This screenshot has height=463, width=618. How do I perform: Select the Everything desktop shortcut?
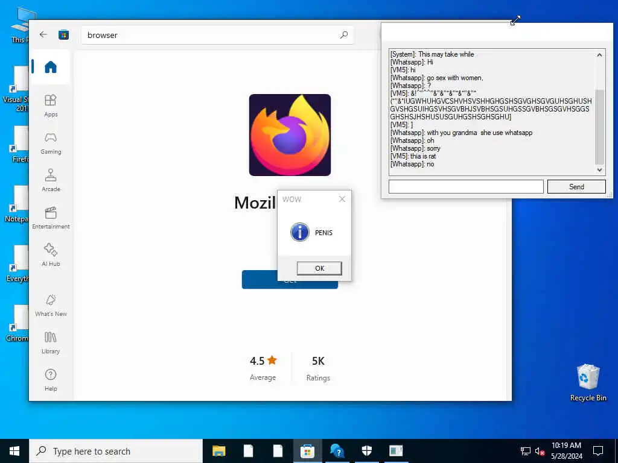coord(18,263)
